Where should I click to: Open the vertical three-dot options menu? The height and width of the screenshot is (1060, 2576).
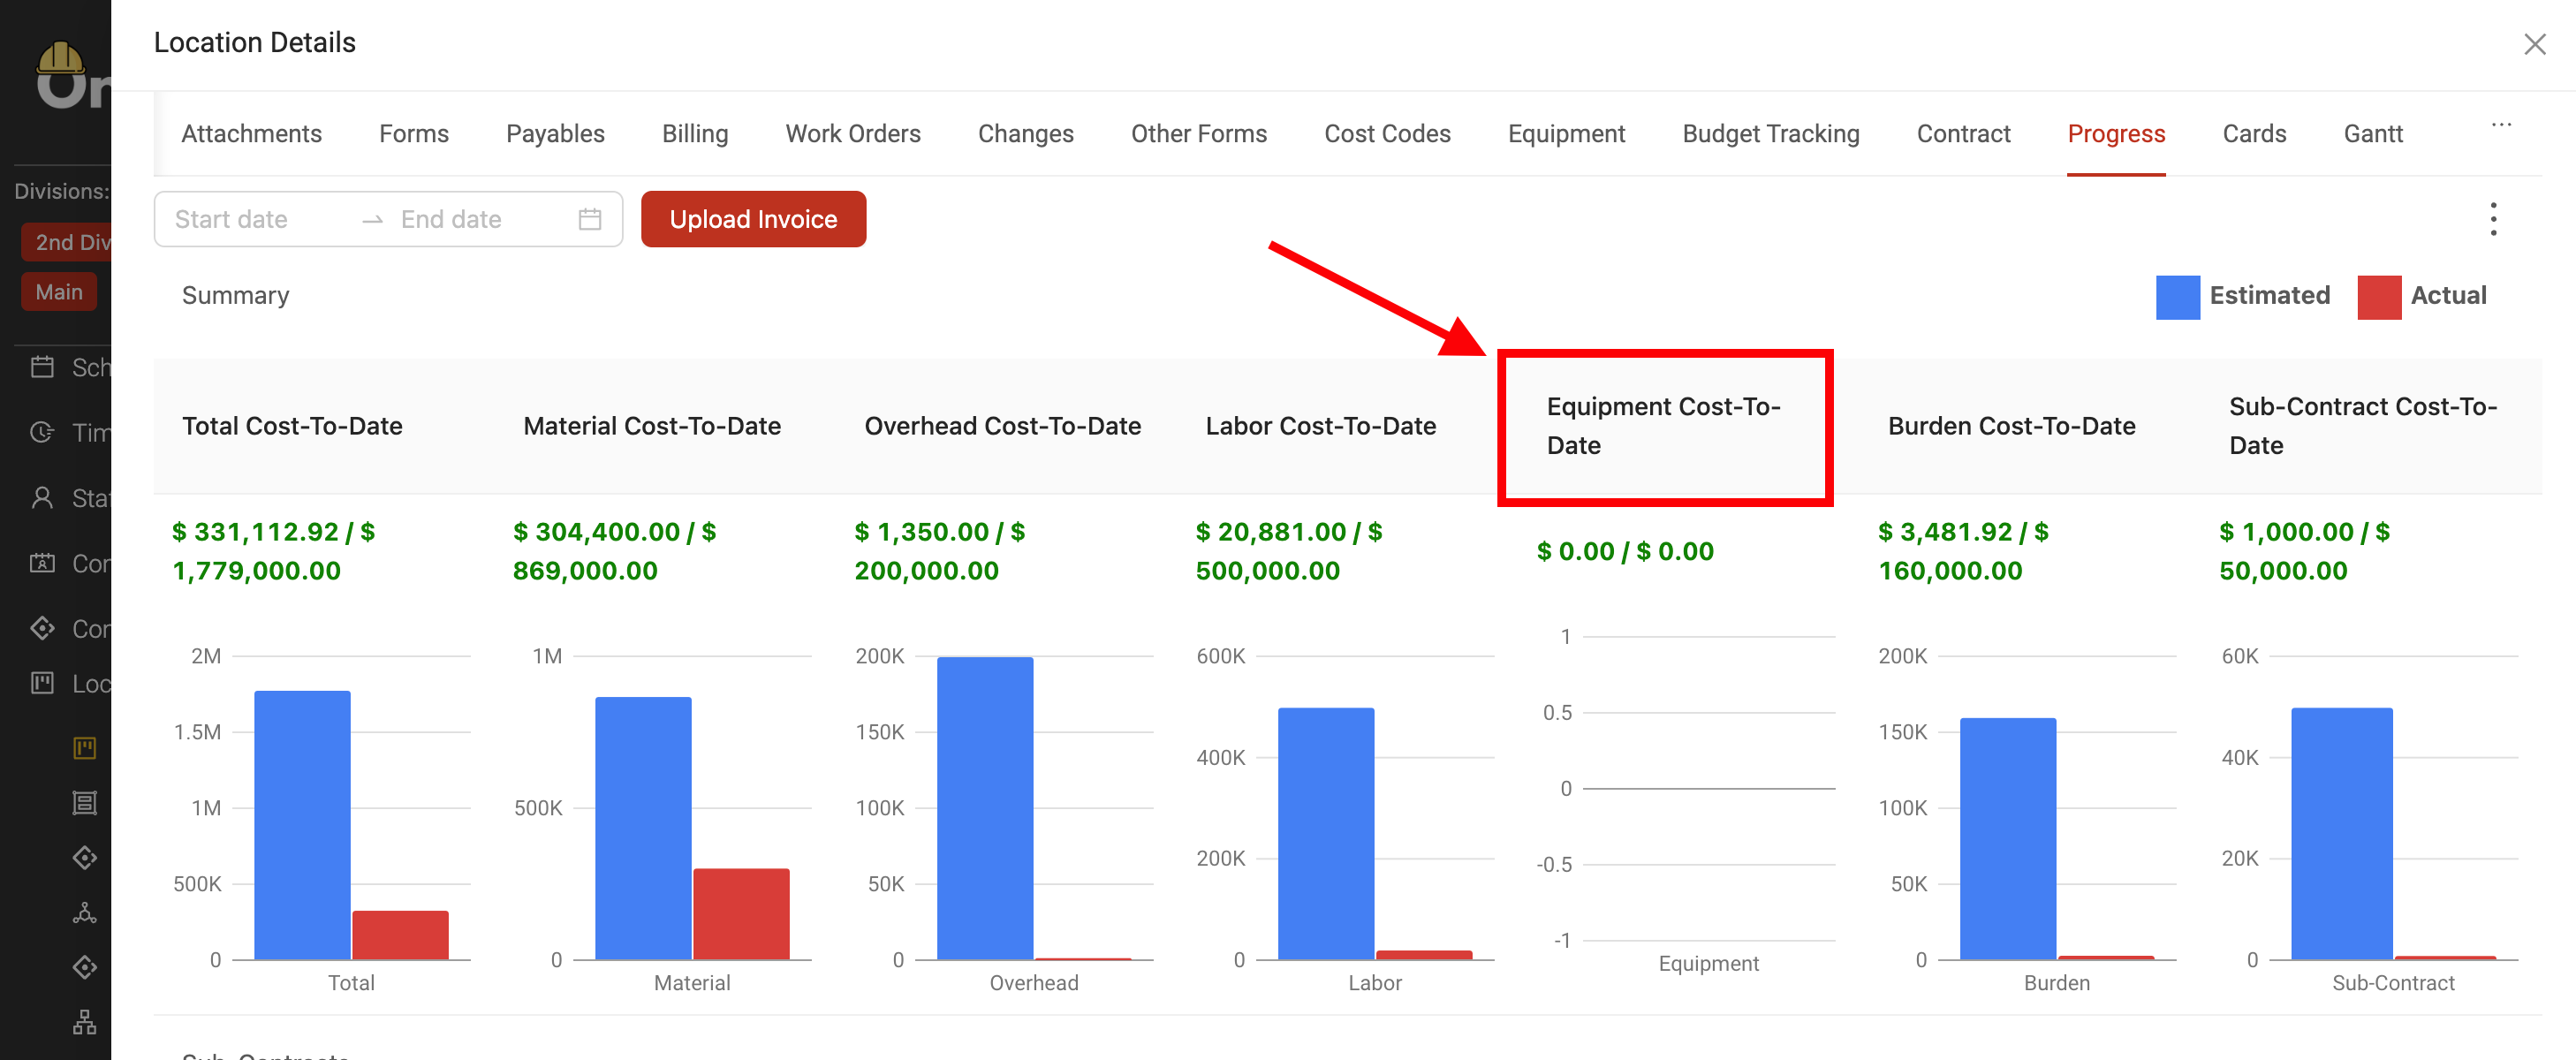(2493, 219)
